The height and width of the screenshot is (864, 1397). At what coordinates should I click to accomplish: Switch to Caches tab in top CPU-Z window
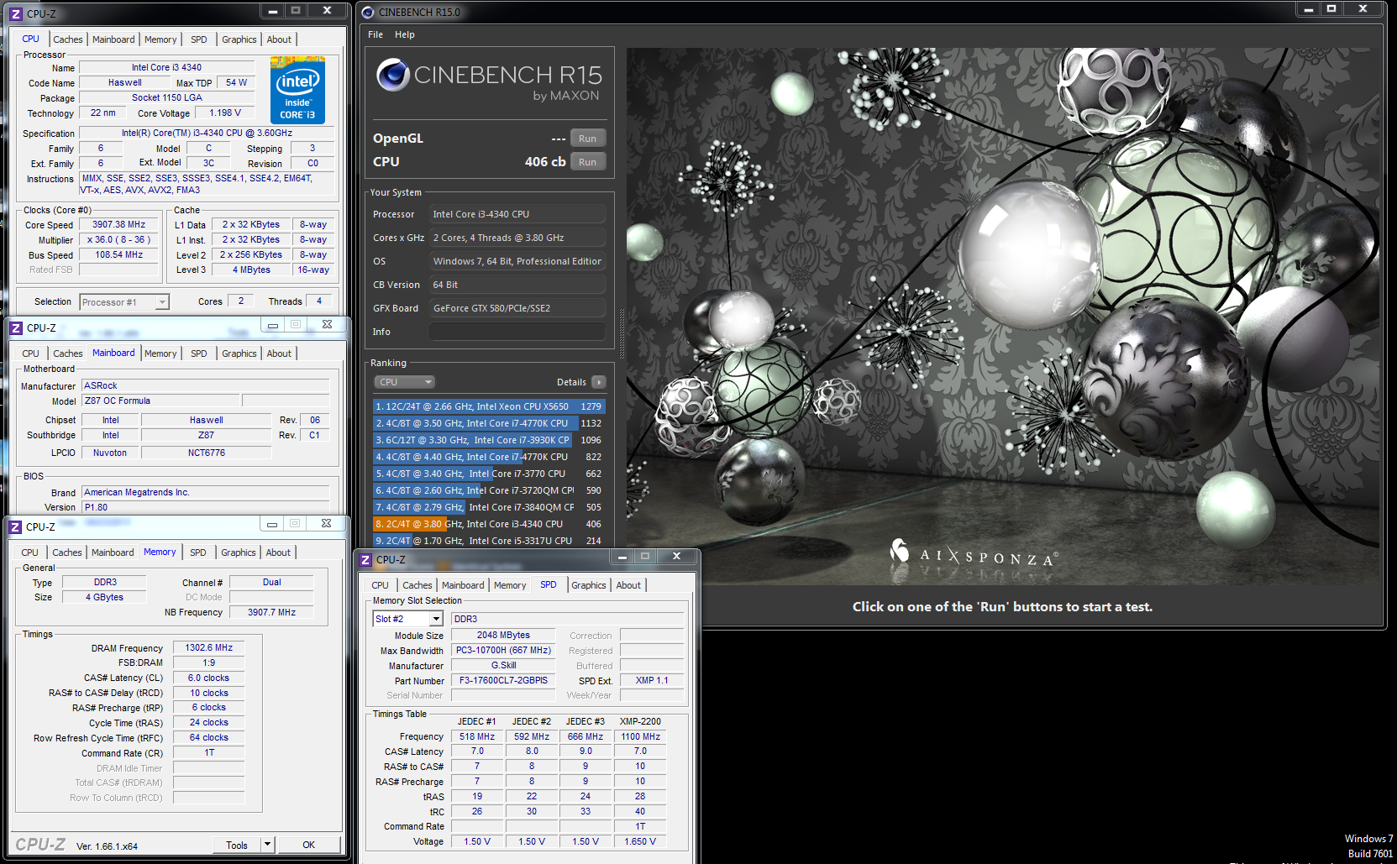pyautogui.click(x=68, y=39)
